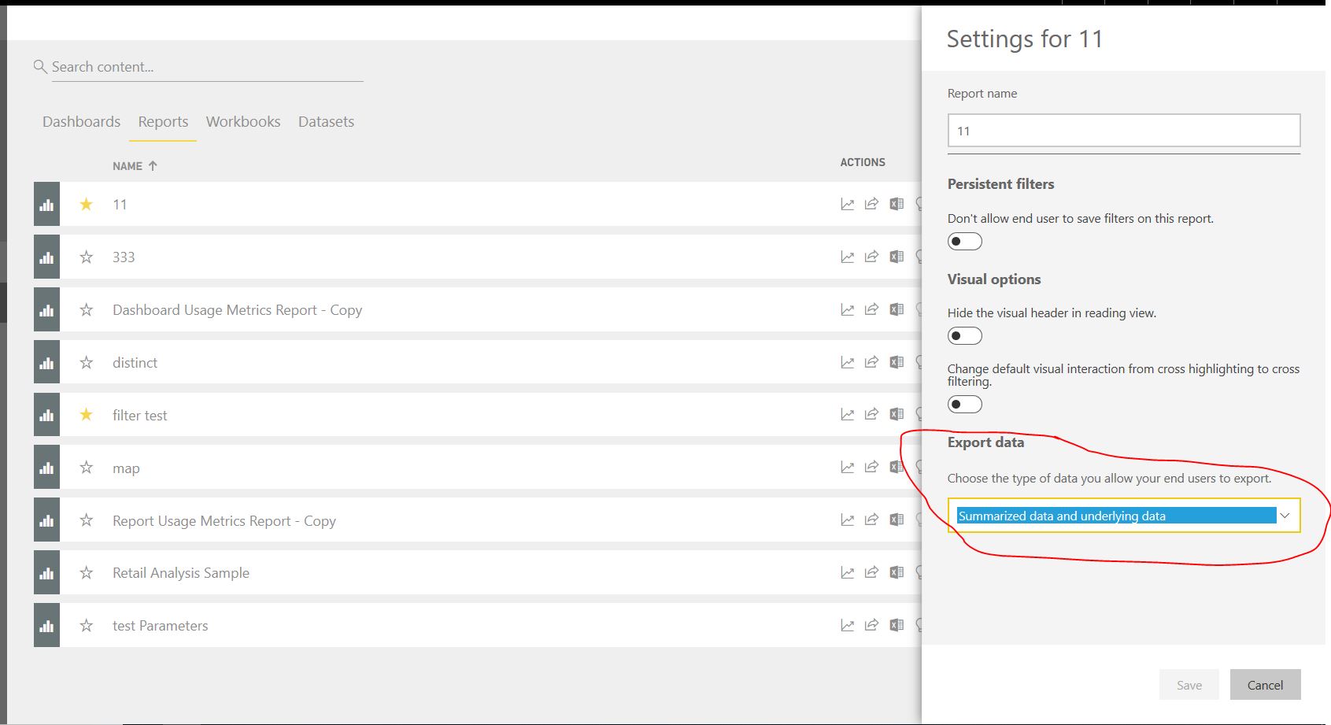
Task: Open the test Parameters report
Action: pos(161,626)
